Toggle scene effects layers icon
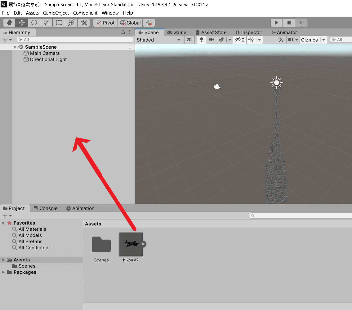The image size is (352, 310). coord(221,40)
